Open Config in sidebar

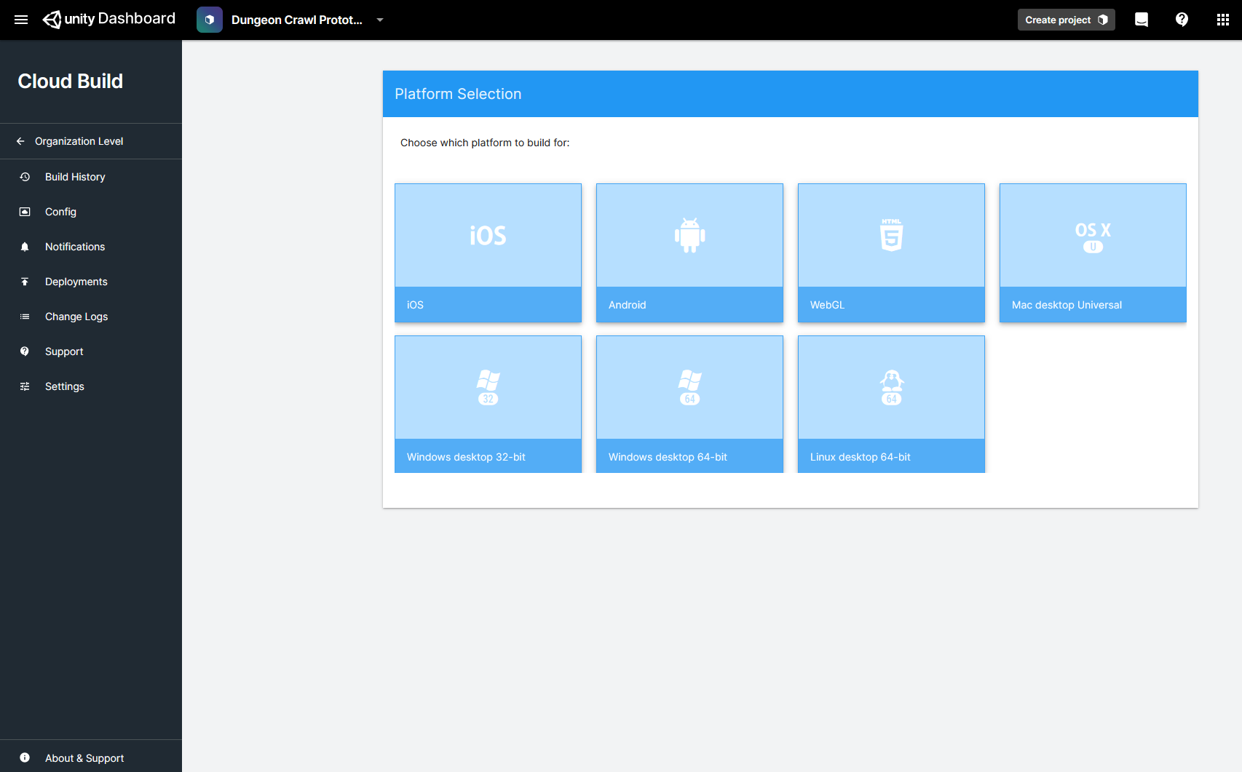point(91,212)
